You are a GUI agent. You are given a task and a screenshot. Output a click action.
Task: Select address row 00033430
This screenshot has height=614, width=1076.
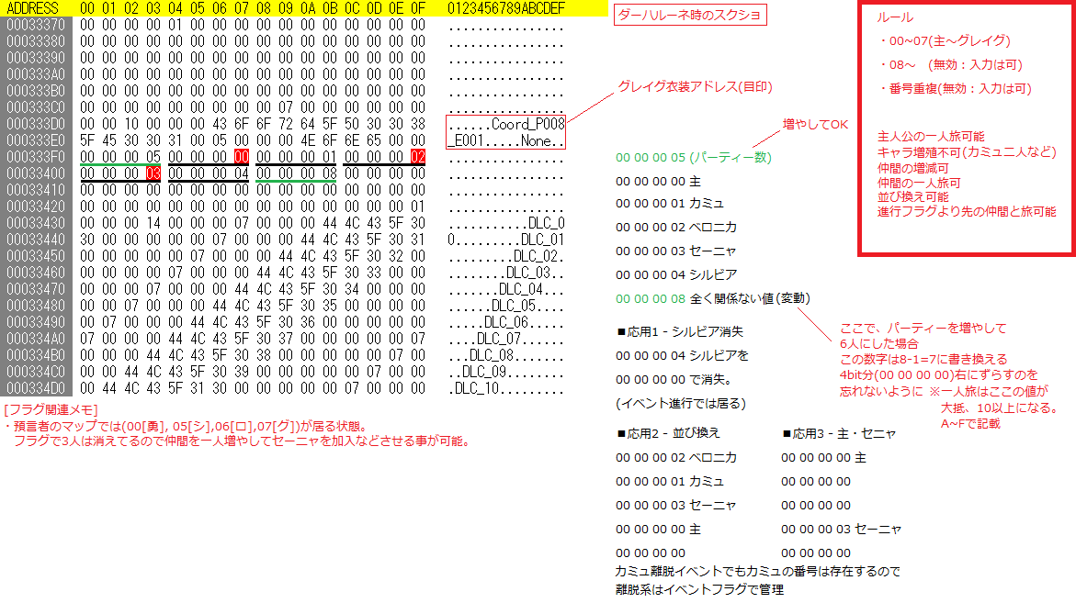(36, 223)
